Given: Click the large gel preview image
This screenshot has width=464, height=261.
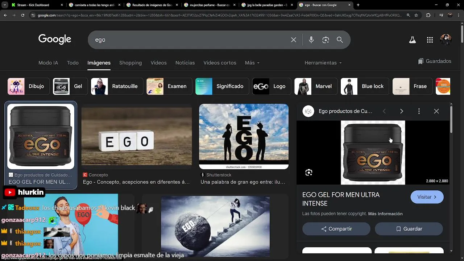Looking at the screenshot, I should pos(373,153).
